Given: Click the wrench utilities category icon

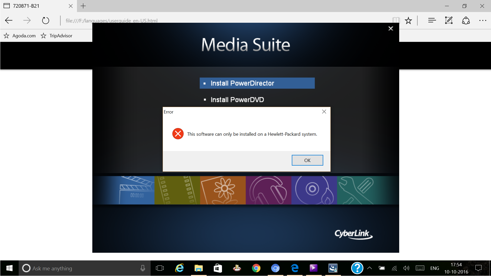Looking at the screenshot, I should click(x=357, y=190).
